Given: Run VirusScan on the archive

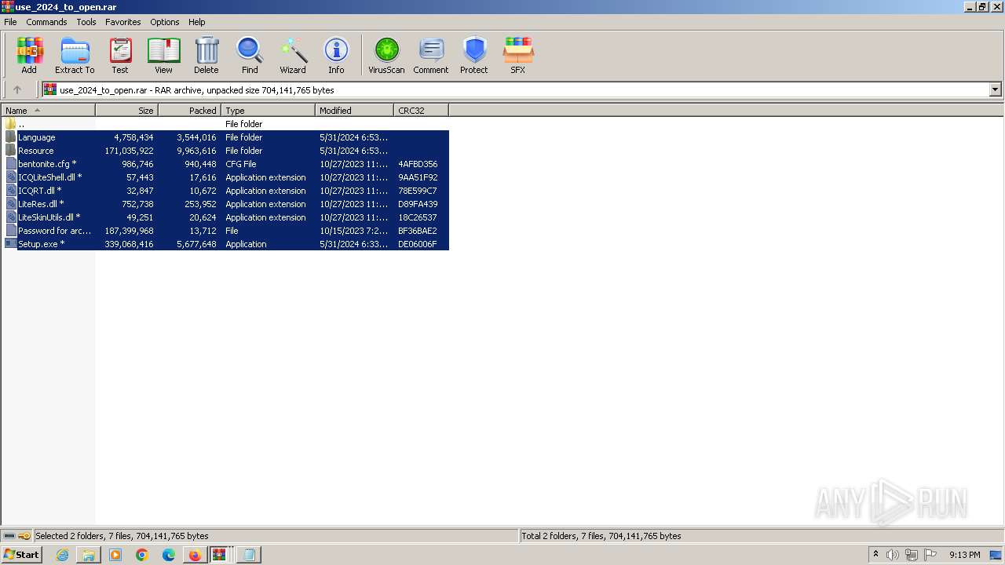Looking at the screenshot, I should coord(386,55).
